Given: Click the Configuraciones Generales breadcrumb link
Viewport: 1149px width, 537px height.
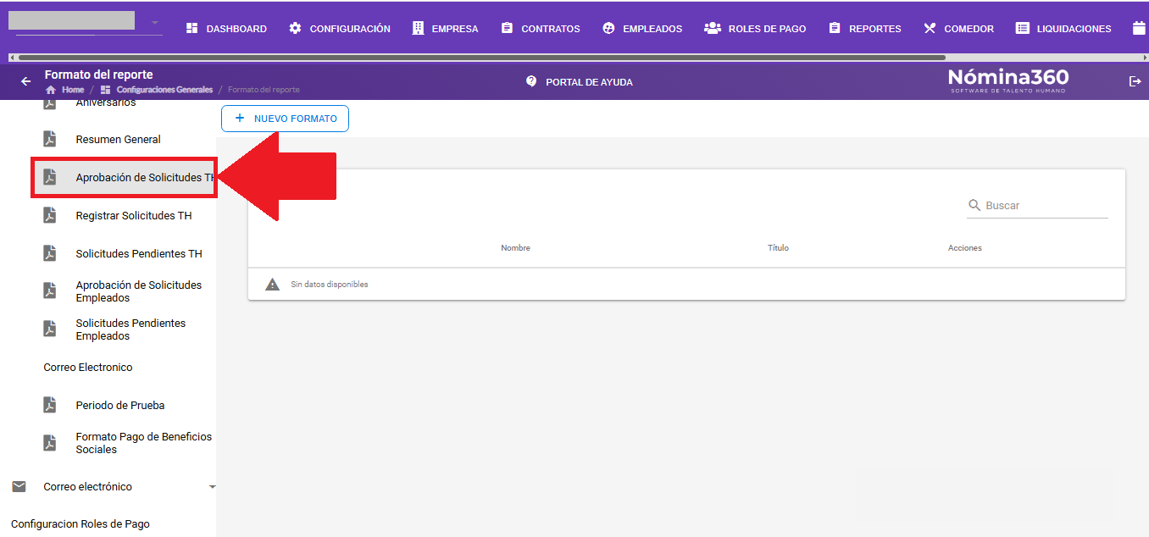Looking at the screenshot, I should pos(164,90).
